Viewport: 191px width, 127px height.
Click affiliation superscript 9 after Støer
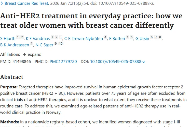point(56,44)
